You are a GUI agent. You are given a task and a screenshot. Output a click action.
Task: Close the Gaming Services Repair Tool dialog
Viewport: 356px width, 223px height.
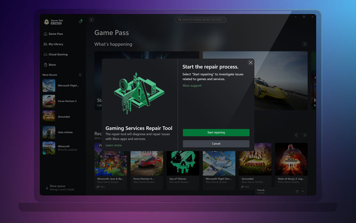[x=250, y=62]
